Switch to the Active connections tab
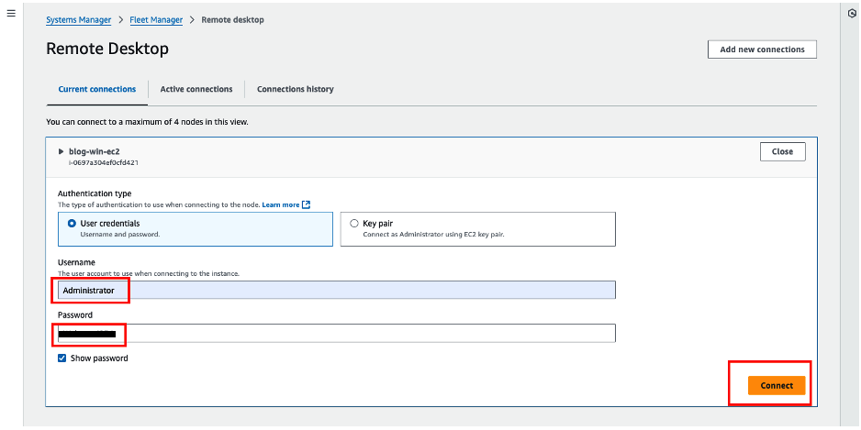 (196, 89)
